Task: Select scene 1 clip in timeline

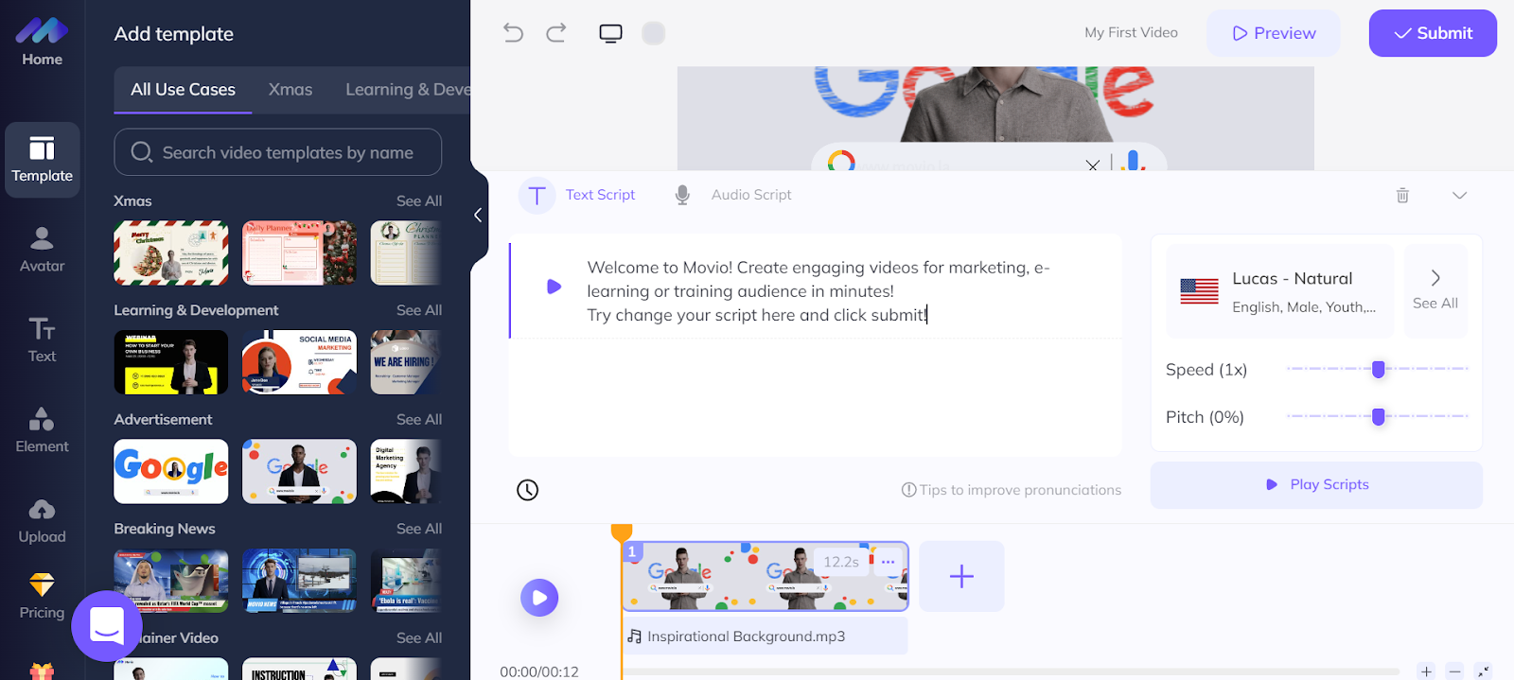Action: click(x=765, y=576)
